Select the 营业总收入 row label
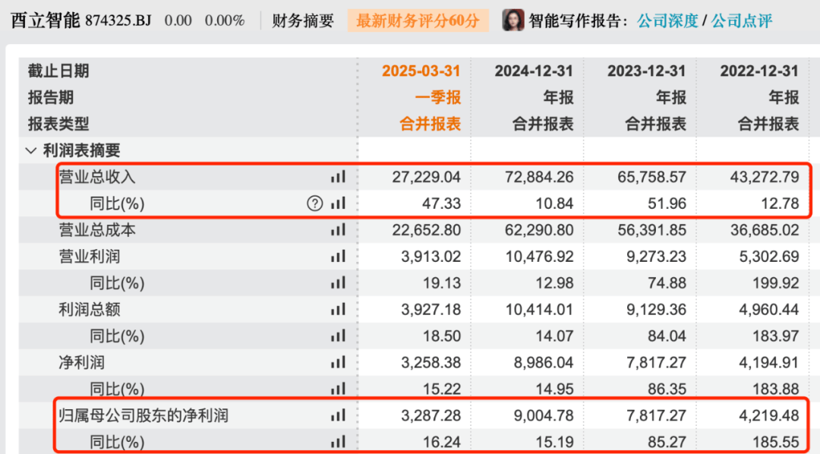This screenshot has height=454, width=820. coord(97,177)
